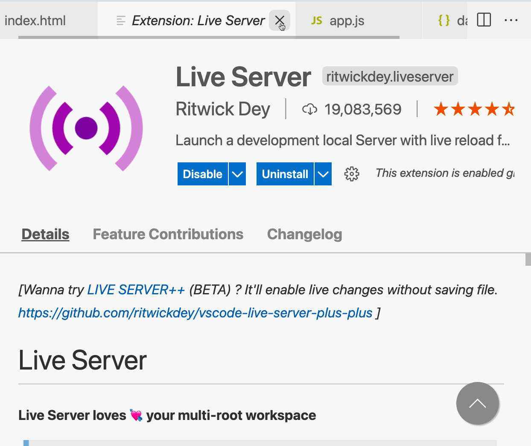The height and width of the screenshot is (446, 531).
Task: Open publisher Ritwick Dey's page
Action: coord(223,109)
